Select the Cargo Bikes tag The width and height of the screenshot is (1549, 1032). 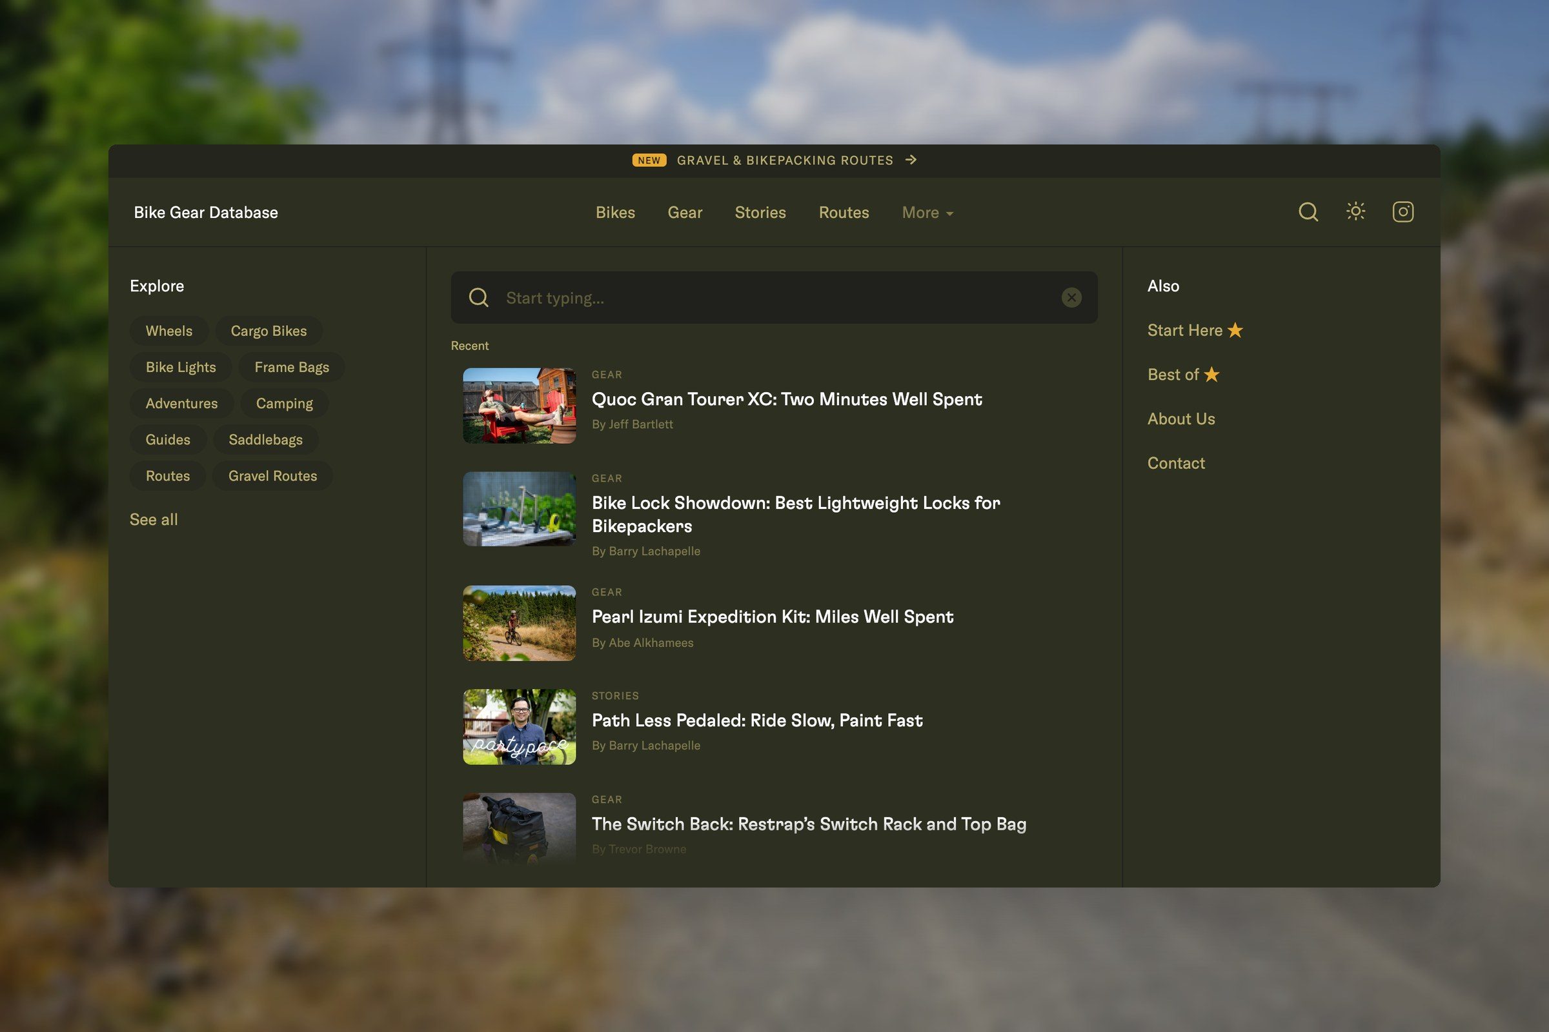click(268, 330)
